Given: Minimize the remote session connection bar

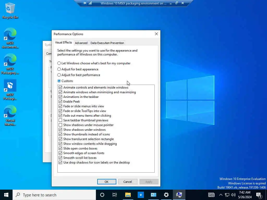Looking at the screenshot, I should (171, 3).
